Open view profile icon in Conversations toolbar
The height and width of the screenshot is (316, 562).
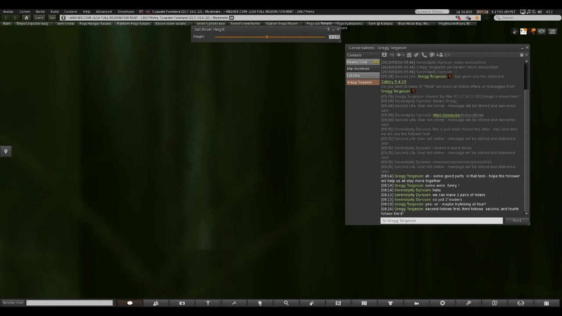pyautogui.click(x=384, y=55)
